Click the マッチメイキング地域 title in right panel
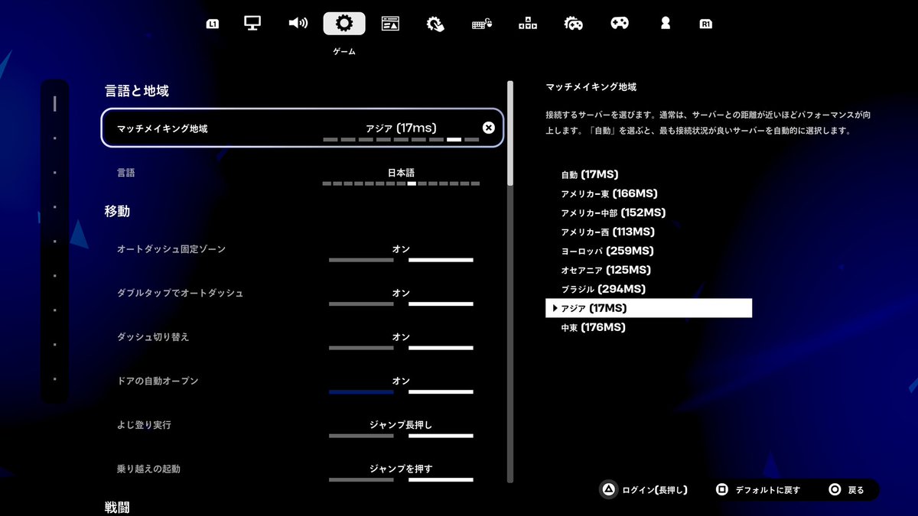 591,87
